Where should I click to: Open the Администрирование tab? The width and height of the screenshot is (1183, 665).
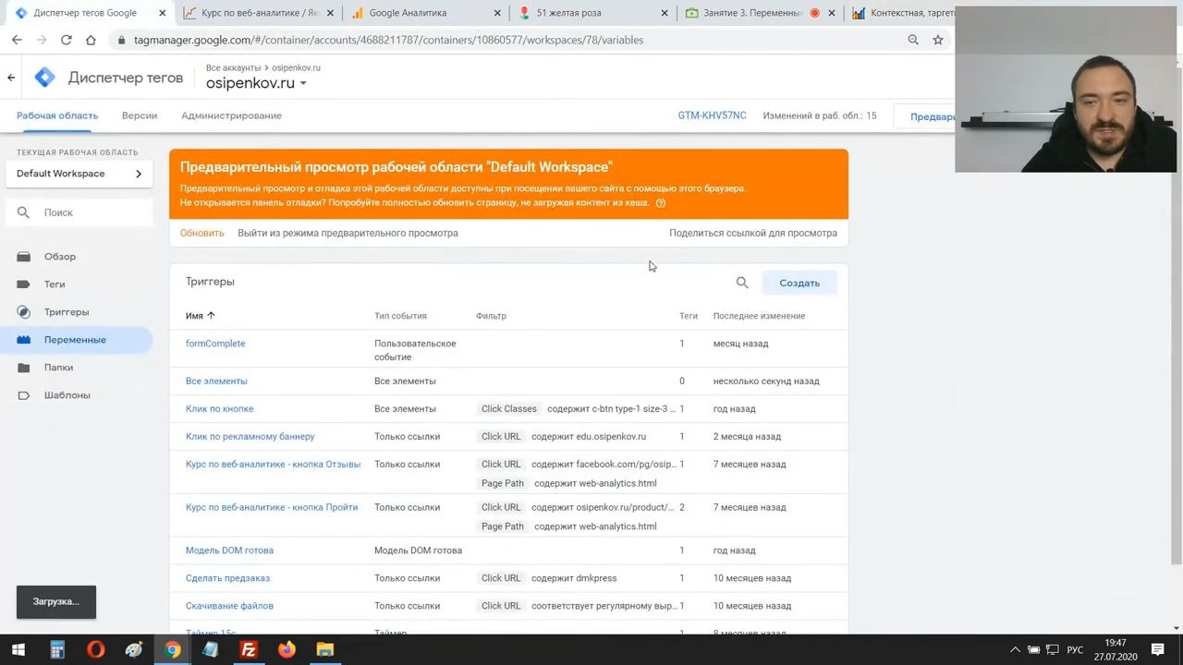pos(231,115)
